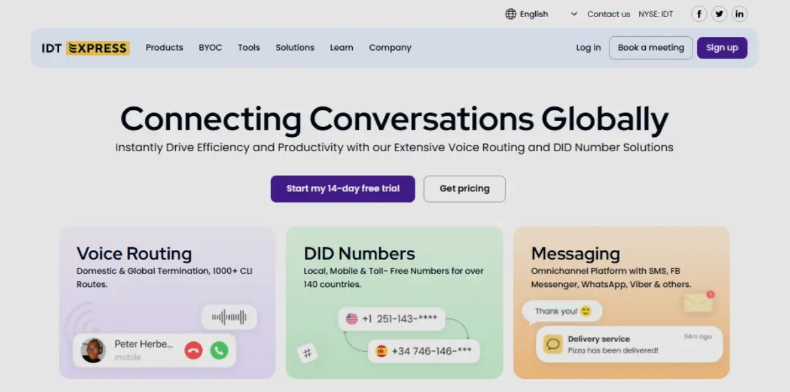The height and width of the screenshot is (392, 790).
Task: Click the red decline call icon
Action: click(x=193, y=351)
